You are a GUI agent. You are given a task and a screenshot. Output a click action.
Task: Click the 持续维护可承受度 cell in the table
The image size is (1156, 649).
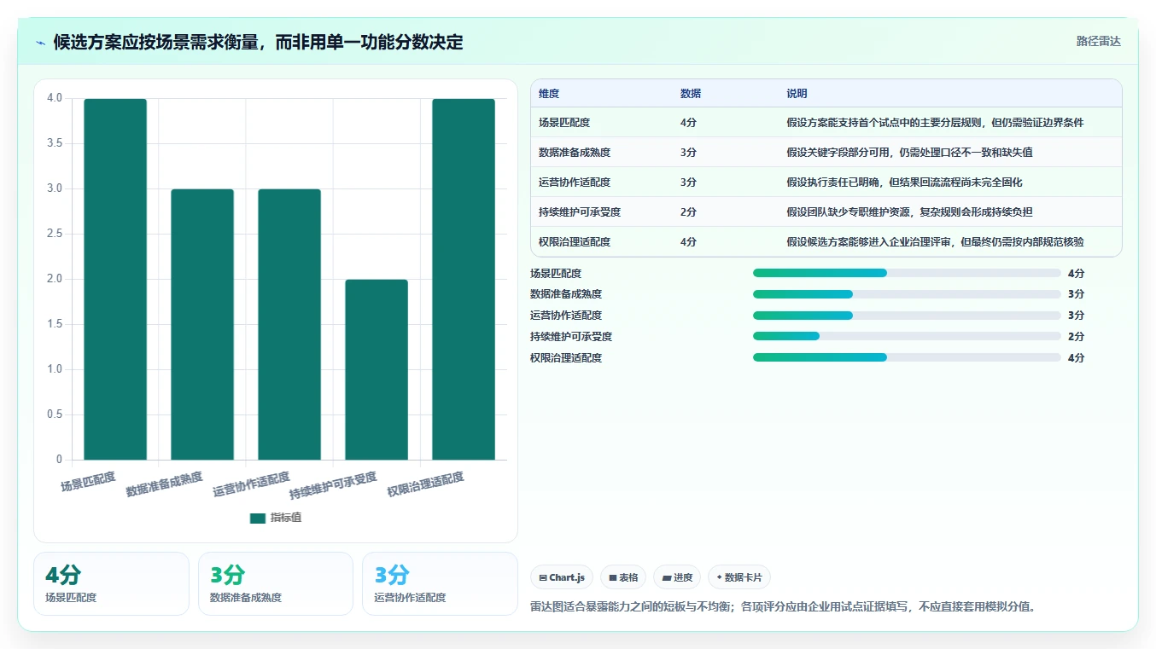pyautogui.click(x=580, y=212)
